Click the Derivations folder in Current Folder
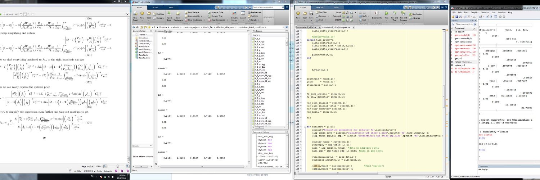The height and width of the screenshot is (180, 540). [x=141, y=37]
